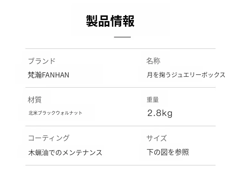Click the short gray underline below the heading

tap(122, 37)
